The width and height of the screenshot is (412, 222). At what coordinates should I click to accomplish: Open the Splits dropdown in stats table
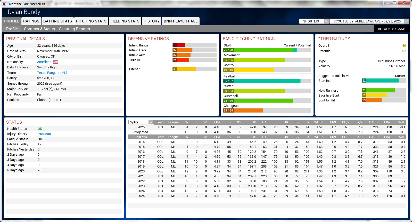click(141, 122)
